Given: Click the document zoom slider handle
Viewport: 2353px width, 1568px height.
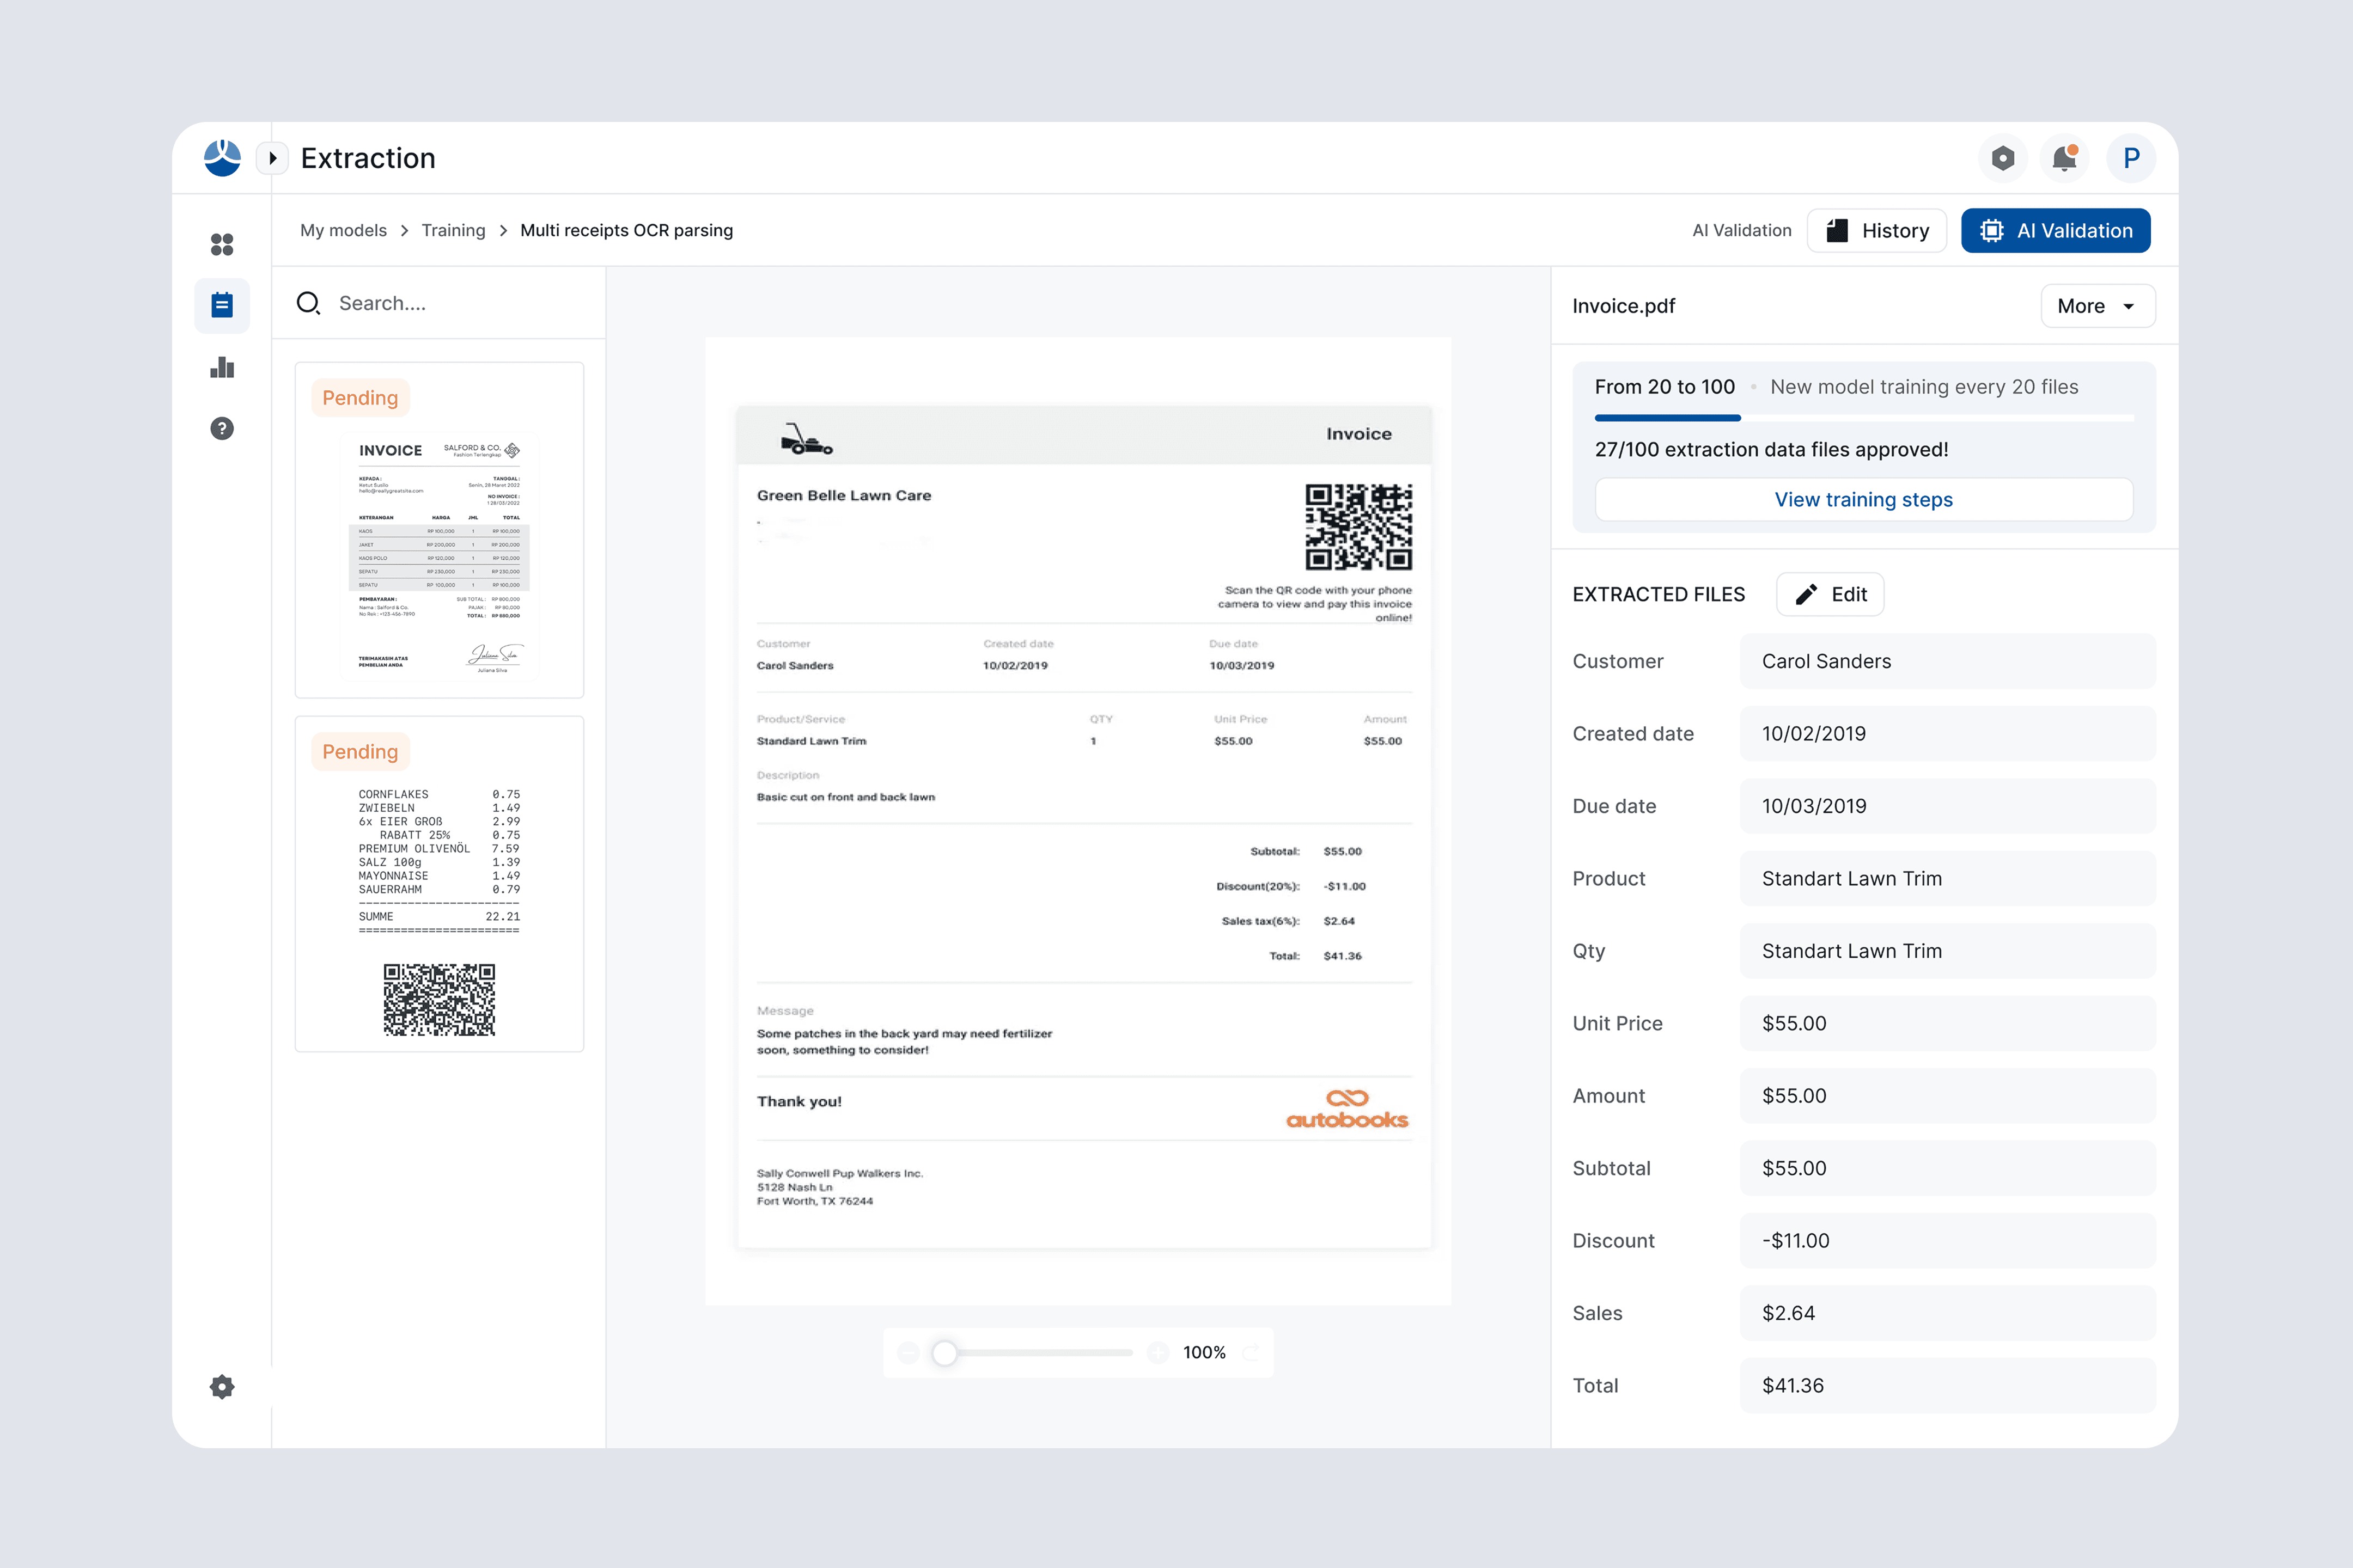Looking at the screenshot, I should click(944, 1353).
